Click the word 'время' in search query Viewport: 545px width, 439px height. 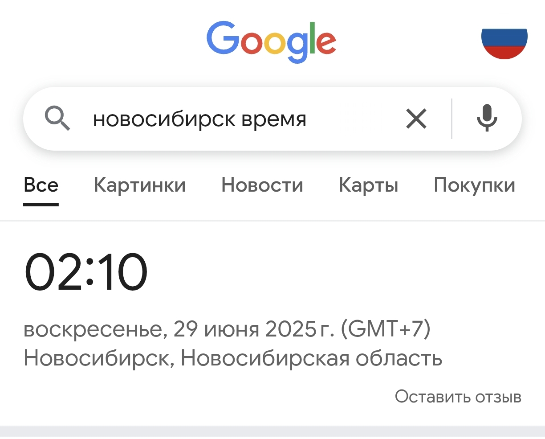(x=274, y=119)
